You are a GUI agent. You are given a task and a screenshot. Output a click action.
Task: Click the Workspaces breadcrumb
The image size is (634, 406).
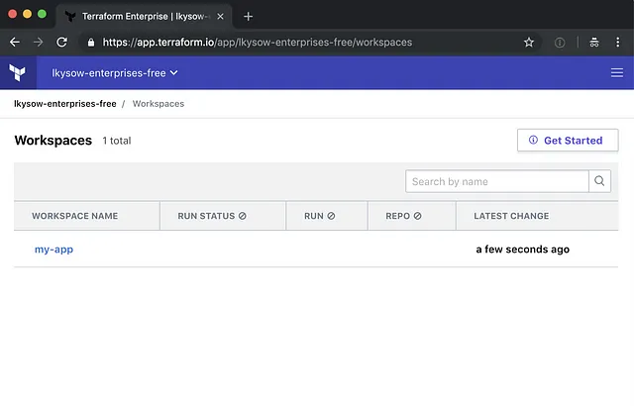point(158,104)
